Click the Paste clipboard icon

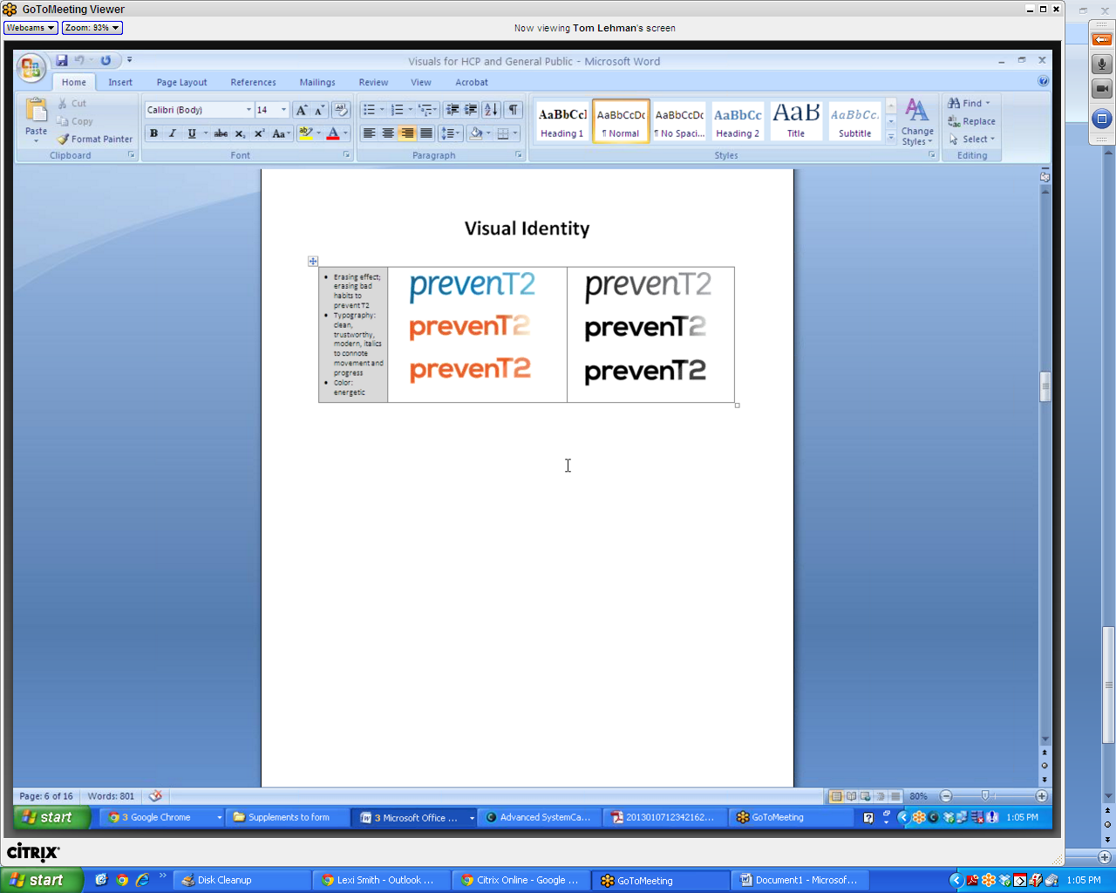(36, 111)
